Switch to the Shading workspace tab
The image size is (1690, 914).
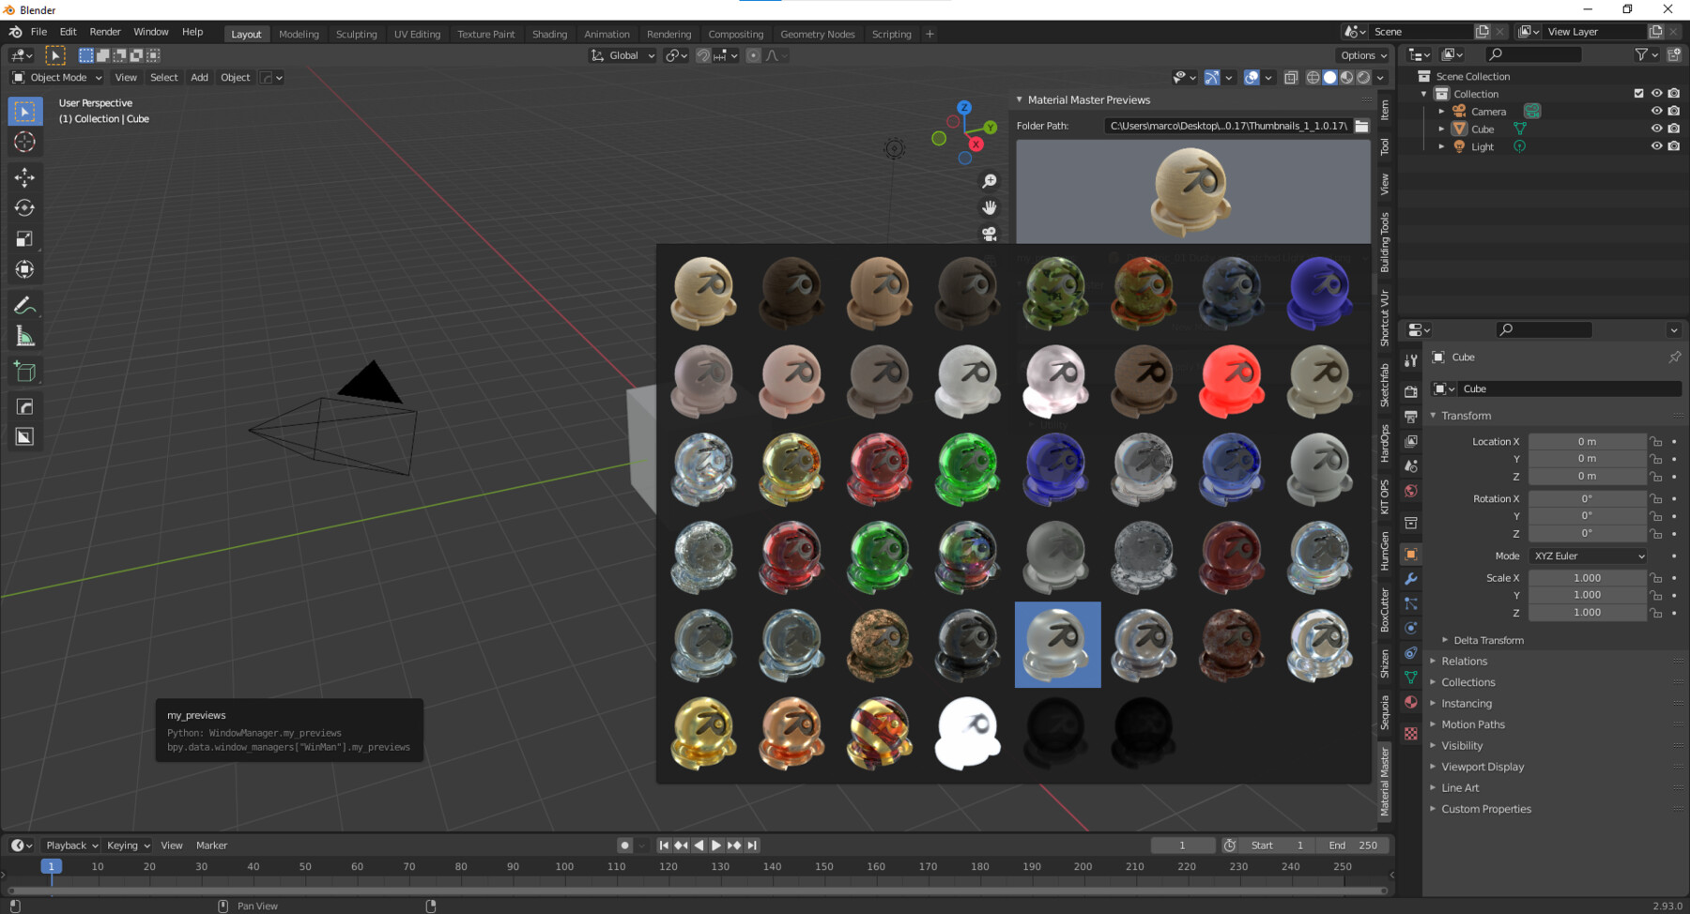(x=549, y=34)
